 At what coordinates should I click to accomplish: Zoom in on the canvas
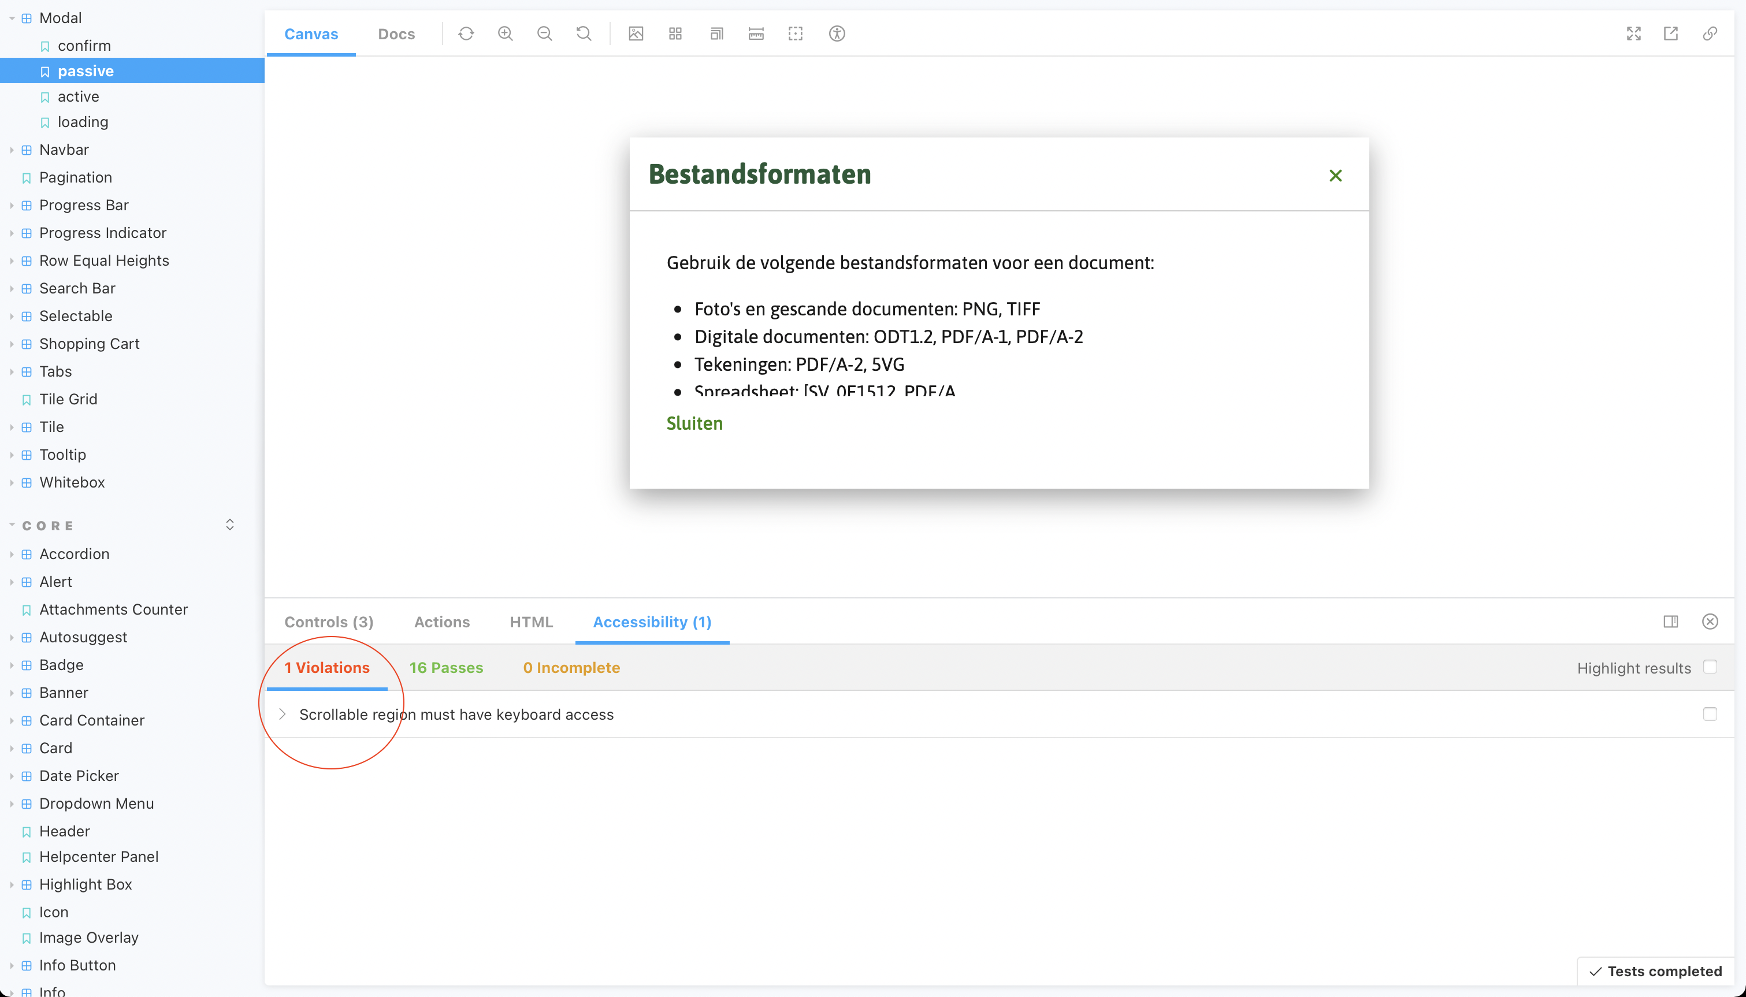point(506,34)
